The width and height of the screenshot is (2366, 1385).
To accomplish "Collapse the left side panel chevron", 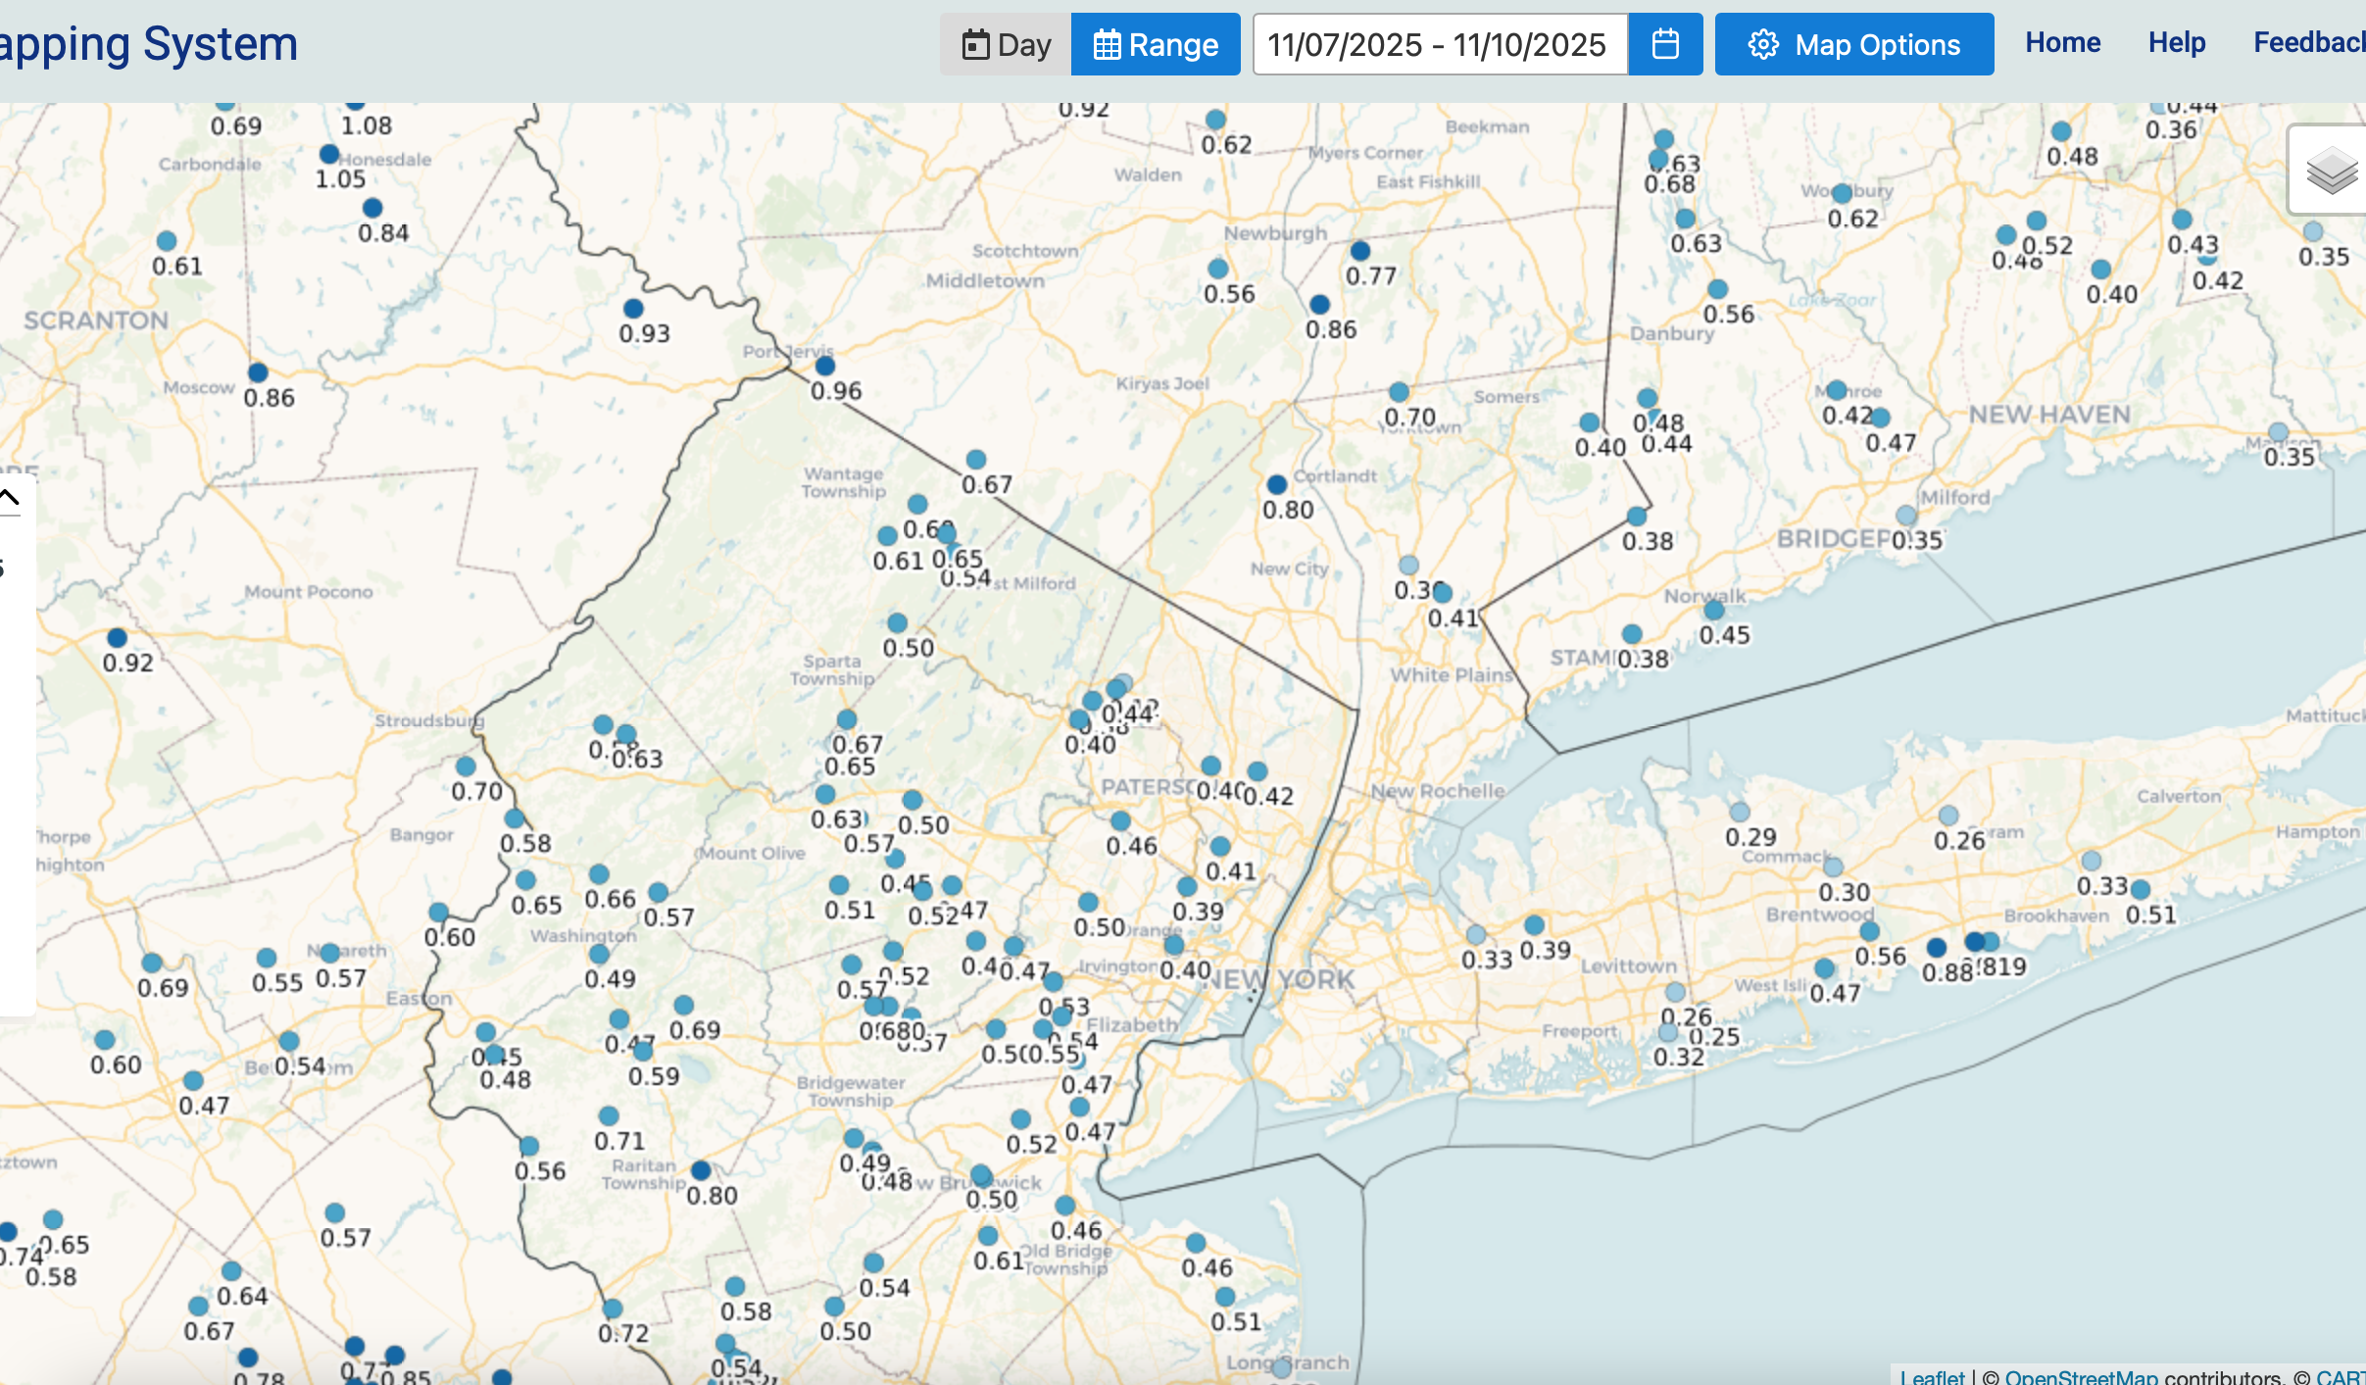I will [x=10, y=497].
